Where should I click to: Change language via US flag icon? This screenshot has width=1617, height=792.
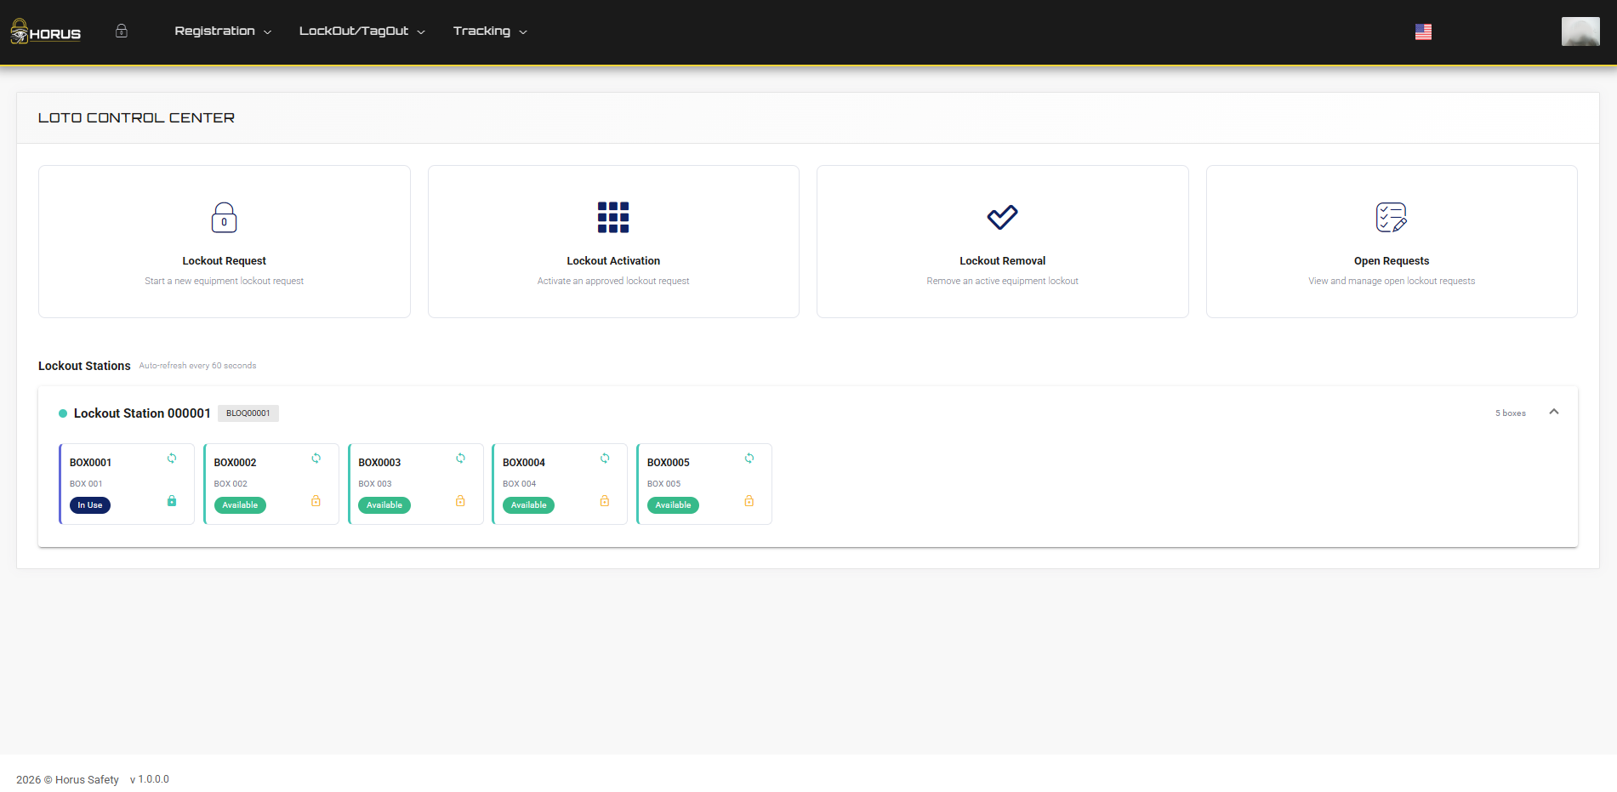pyautogui.click(x=1423, y=31)
